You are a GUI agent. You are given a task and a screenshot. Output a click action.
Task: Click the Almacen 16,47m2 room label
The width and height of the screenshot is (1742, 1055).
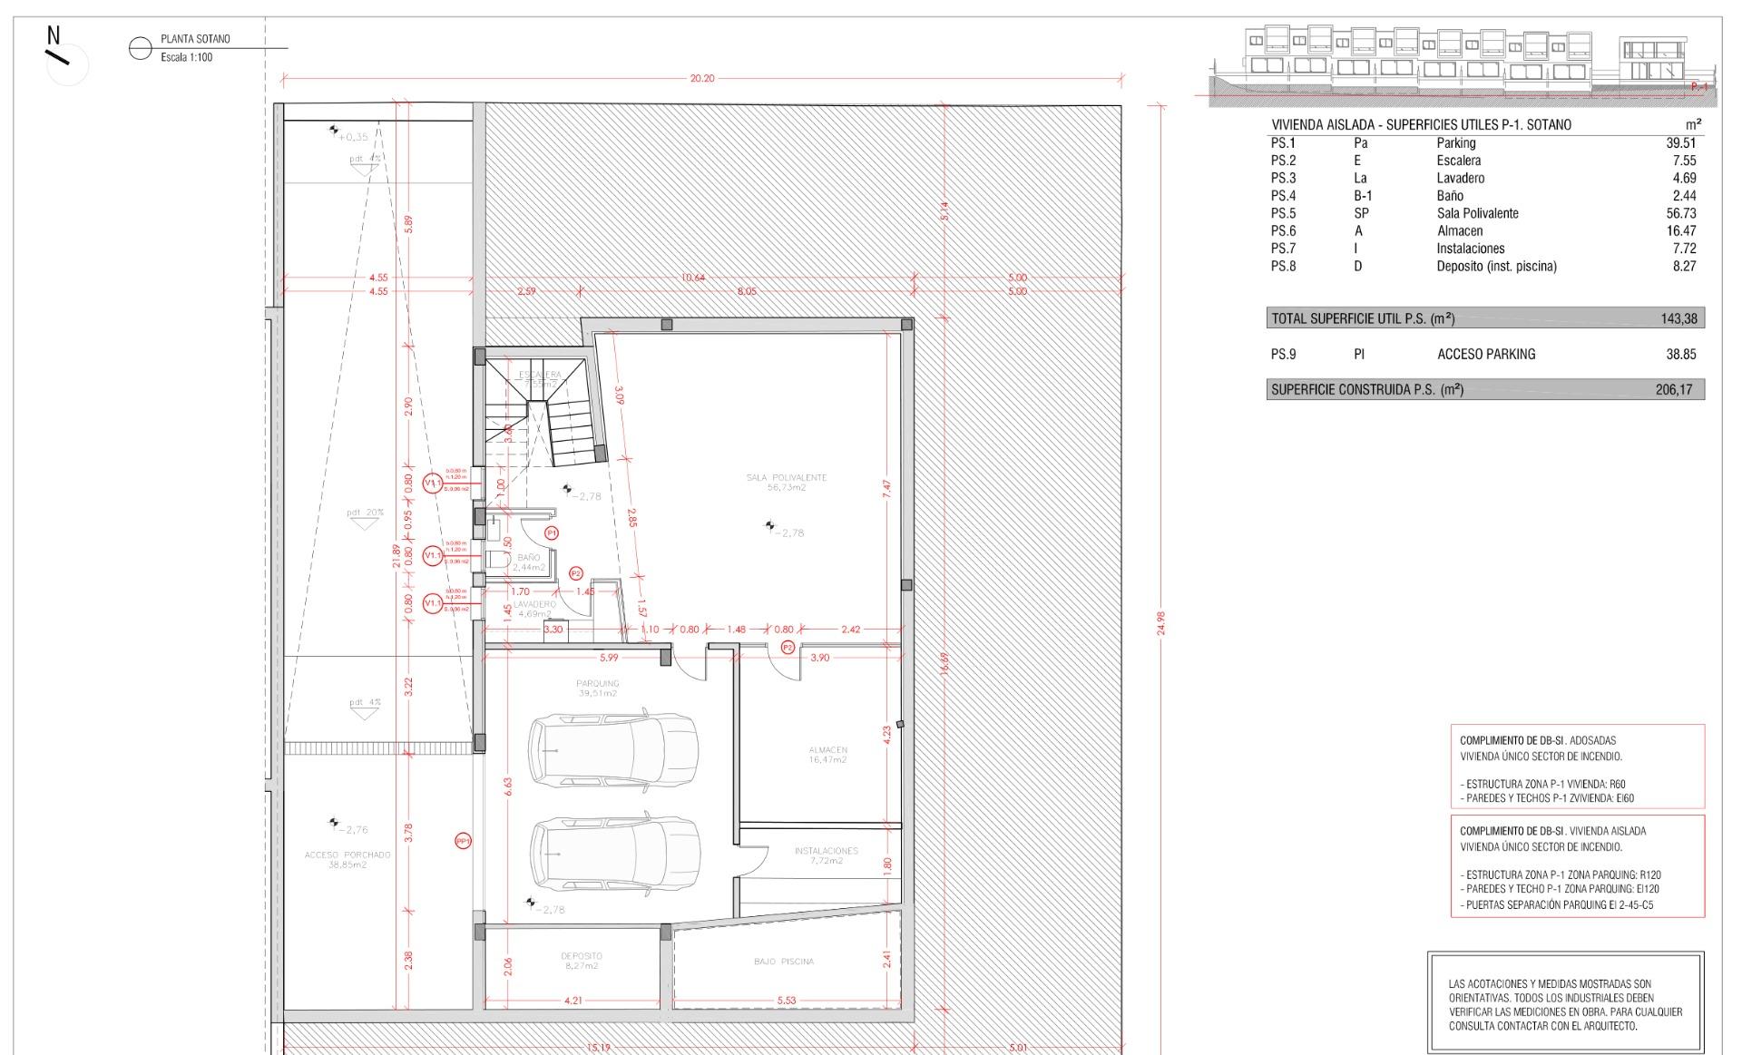(827, 755)
